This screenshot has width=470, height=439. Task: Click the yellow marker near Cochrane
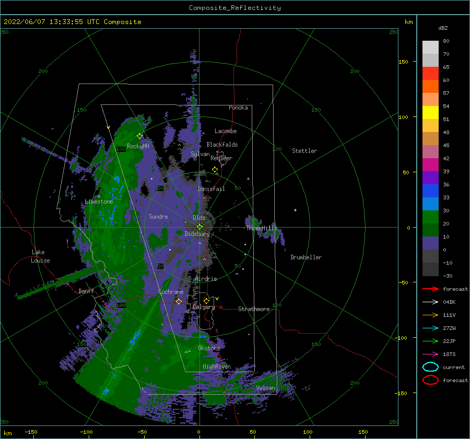(179, 301)
